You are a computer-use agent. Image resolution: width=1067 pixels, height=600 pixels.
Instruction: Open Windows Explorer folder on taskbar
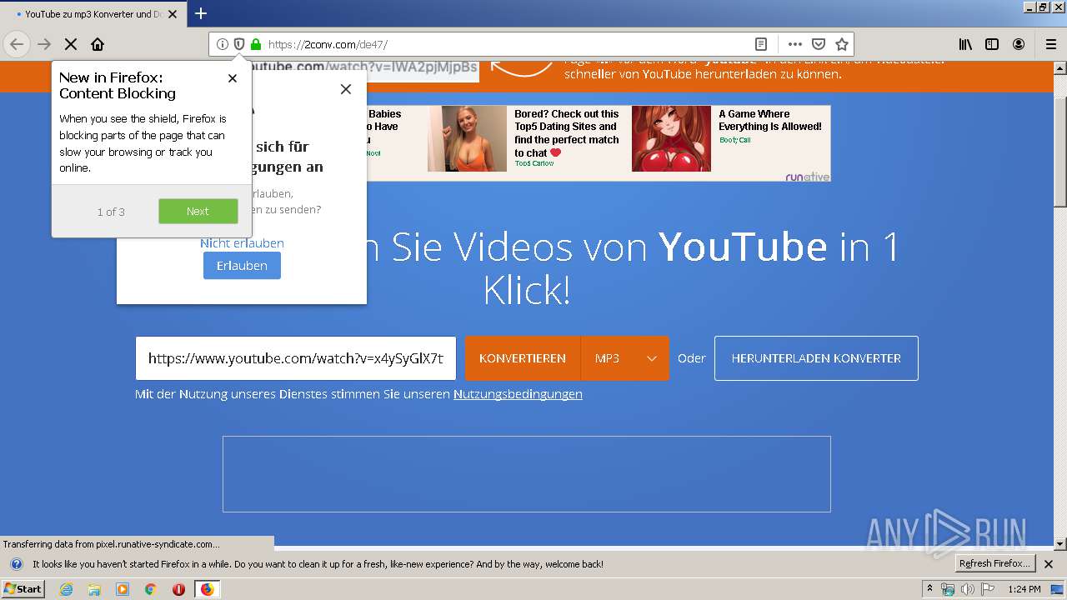(94, 589)
